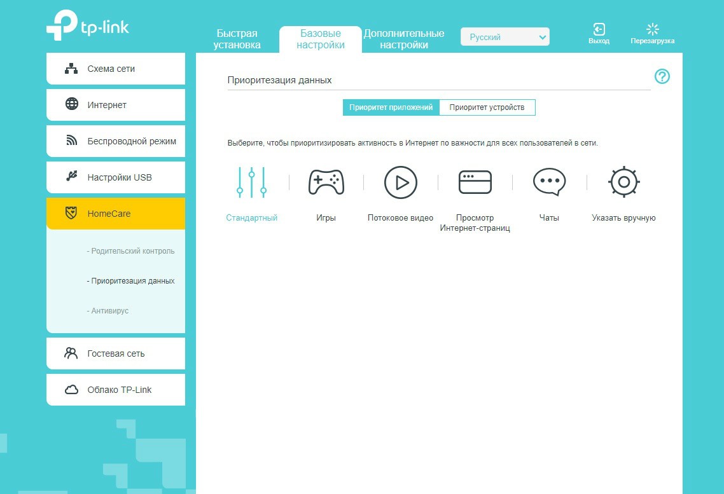Choose the Игры gamepad icon

click(x=326, y=182)
